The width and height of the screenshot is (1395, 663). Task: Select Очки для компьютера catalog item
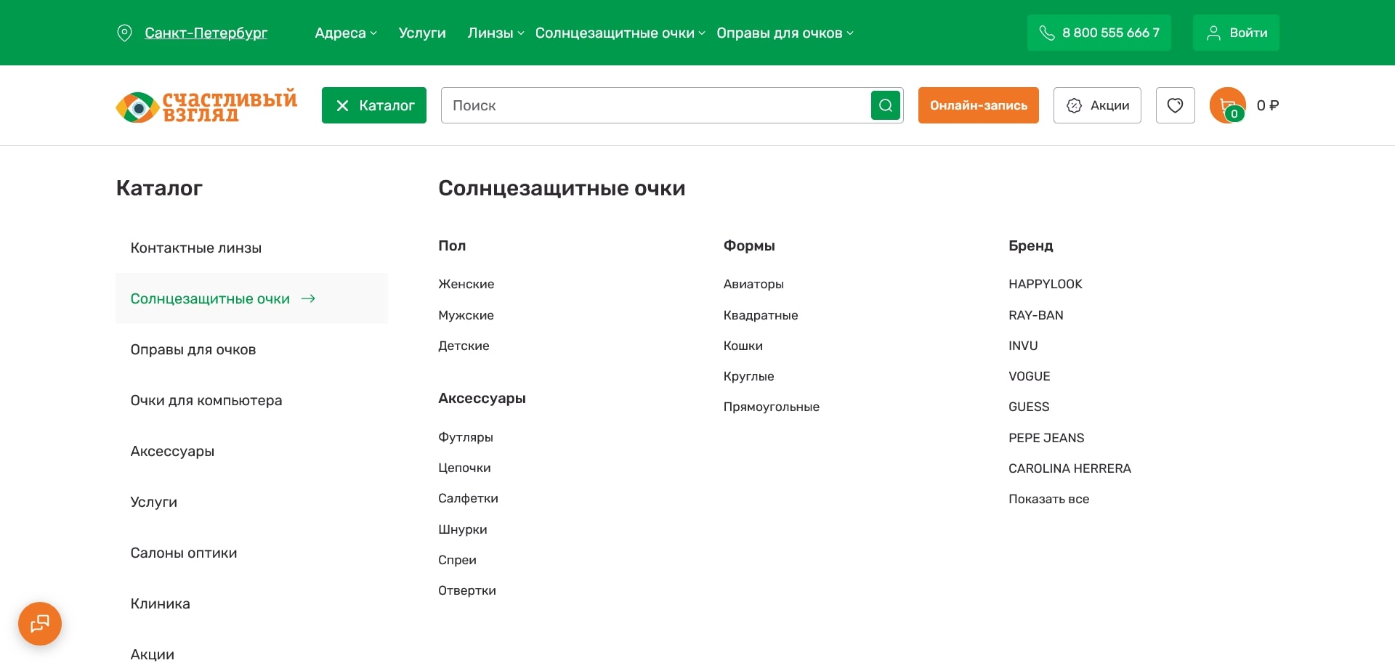tap(206, 400)
